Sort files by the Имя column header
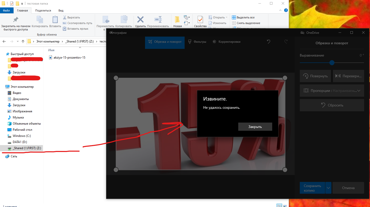Viewport: 370px width, 207px height. point(51,50)
